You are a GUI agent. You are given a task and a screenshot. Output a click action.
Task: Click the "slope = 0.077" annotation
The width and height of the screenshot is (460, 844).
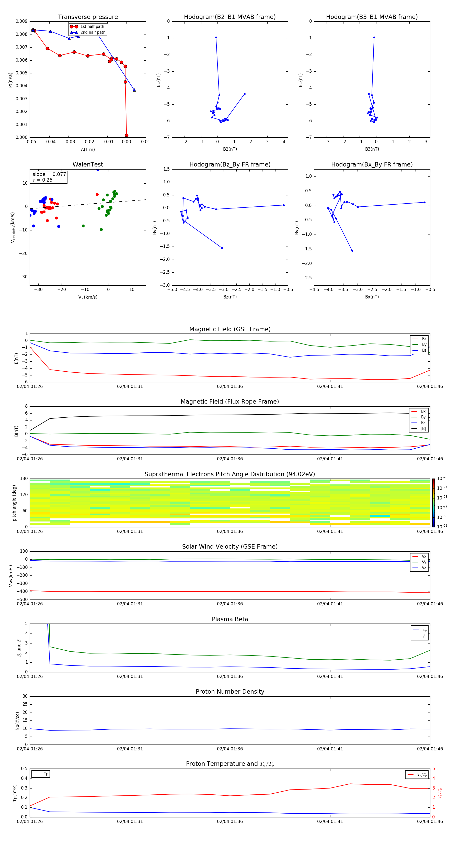49,174
